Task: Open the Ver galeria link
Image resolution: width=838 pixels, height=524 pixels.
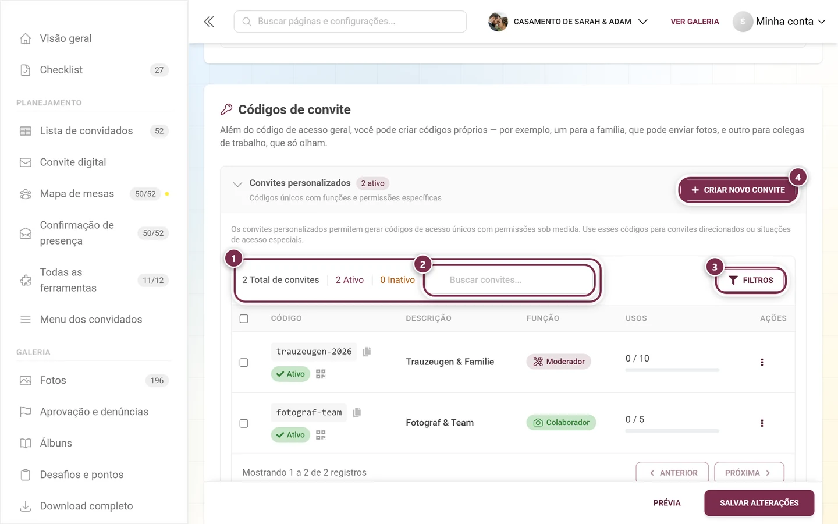Action: [x=695, y=22]
